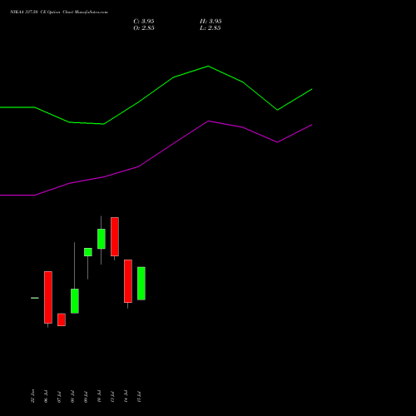Click the '06 Jul' date axis label
Image resolution: width=416 pixels, height=416 pixels.
46,396
